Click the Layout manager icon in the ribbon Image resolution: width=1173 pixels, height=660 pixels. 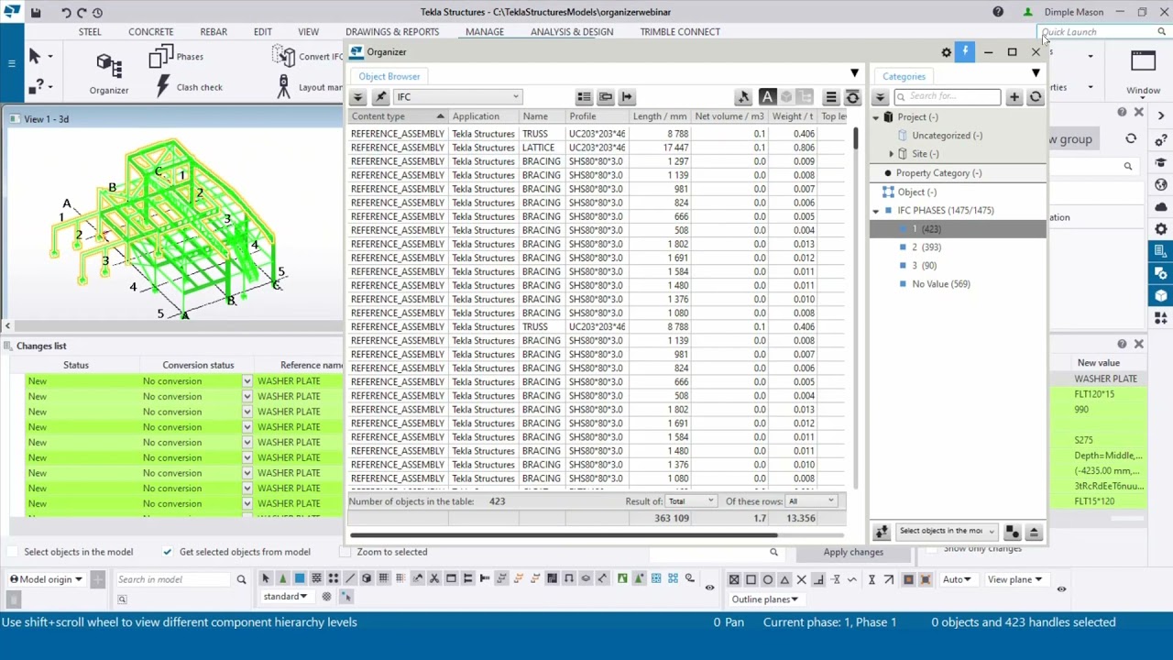click(x=283, y=87)
